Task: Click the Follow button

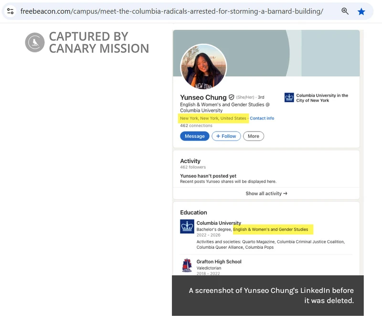Action: [226, 136]
